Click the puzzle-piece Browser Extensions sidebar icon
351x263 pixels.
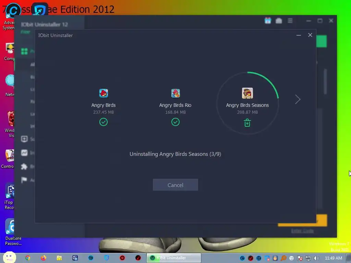point(24,167)
